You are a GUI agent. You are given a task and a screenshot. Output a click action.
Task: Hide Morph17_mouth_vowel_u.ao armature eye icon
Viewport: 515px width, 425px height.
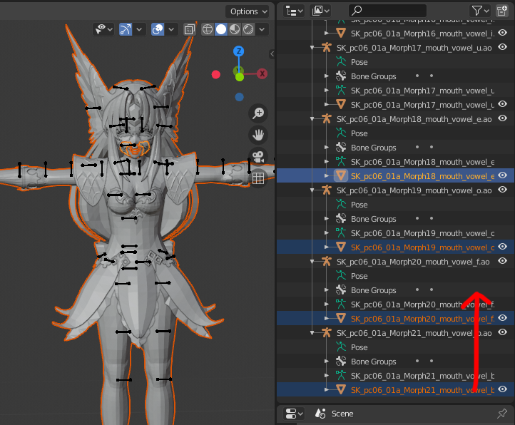503,47
